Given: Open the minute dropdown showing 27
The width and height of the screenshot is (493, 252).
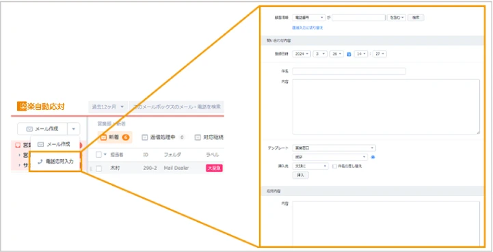Looking at the screenshot, I should 379,54.
